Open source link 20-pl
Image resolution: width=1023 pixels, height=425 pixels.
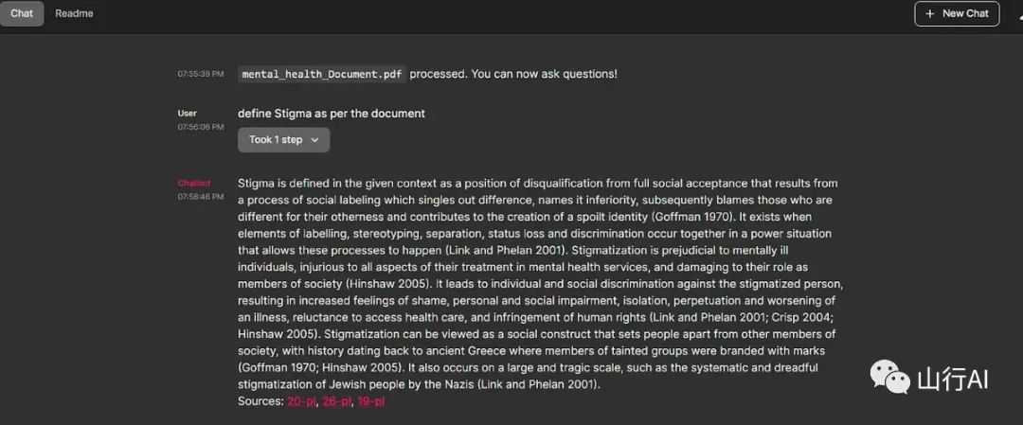pos(301,401)
